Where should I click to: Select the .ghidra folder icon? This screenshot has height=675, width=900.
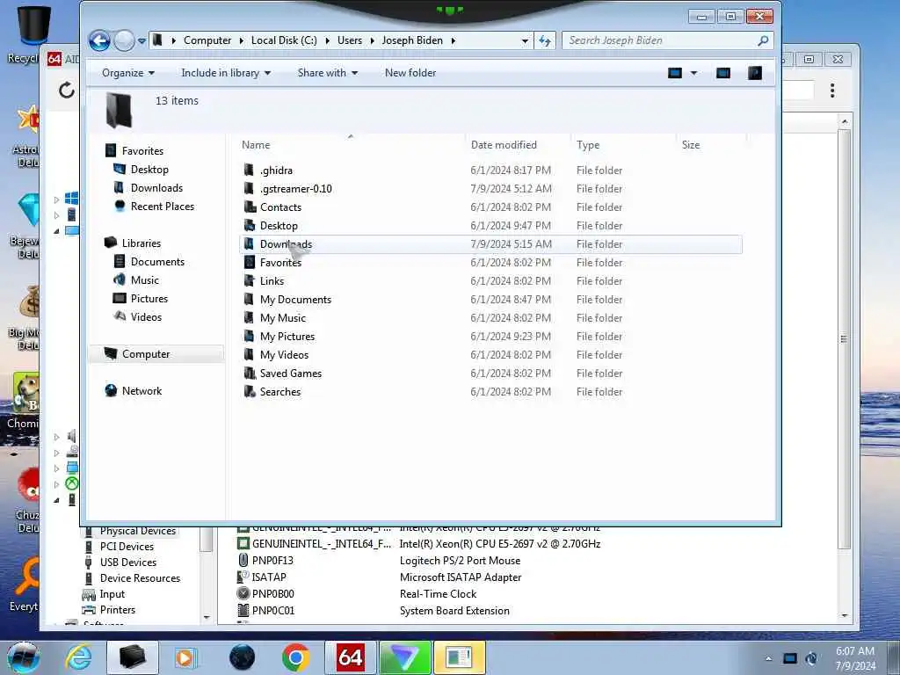point(249,171)
